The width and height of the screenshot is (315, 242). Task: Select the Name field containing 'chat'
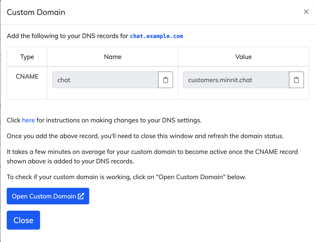105,80
